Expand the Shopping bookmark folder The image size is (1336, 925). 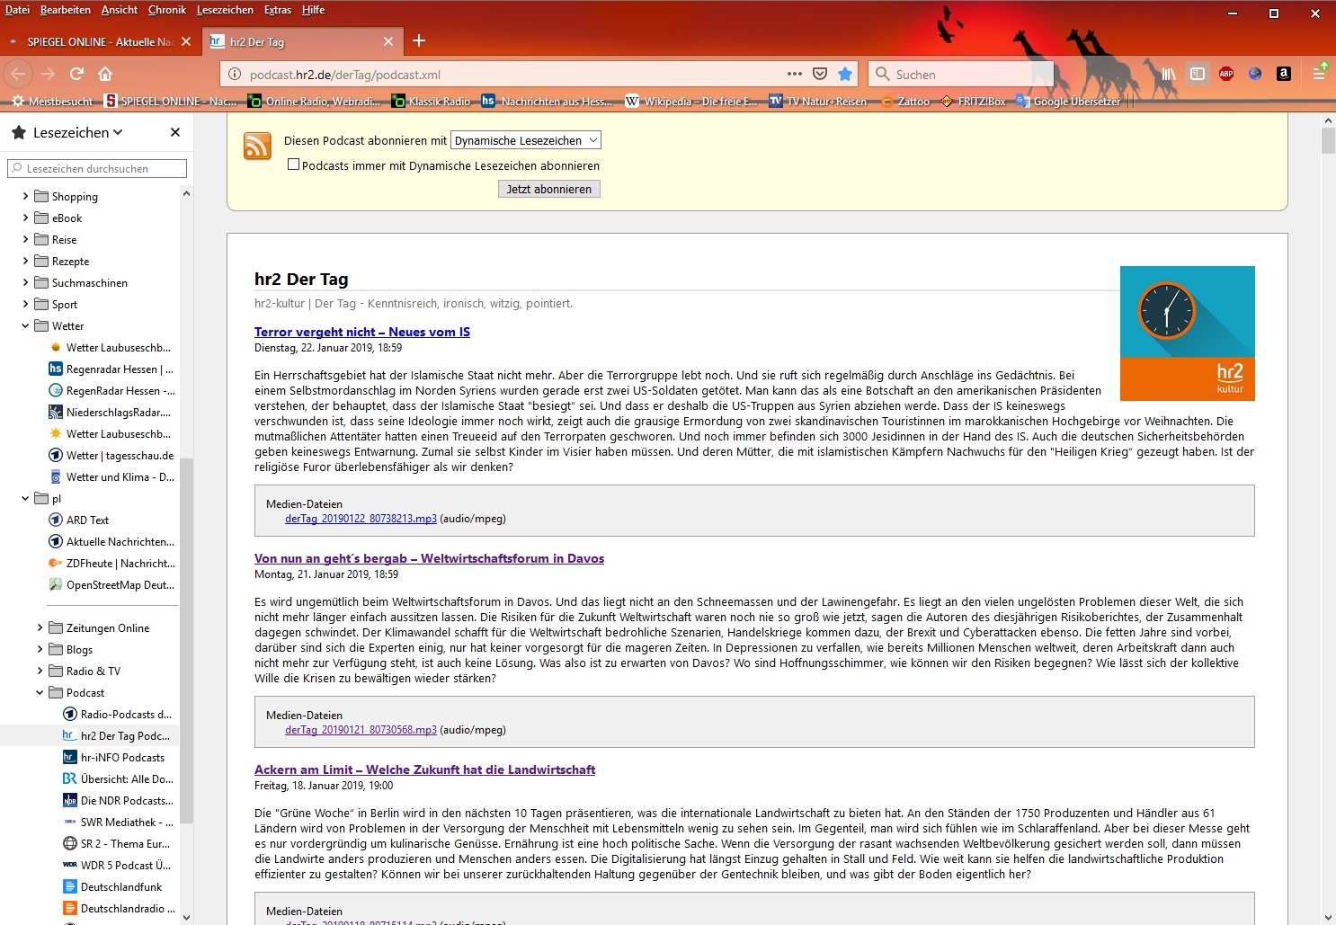tap(25, 196)
